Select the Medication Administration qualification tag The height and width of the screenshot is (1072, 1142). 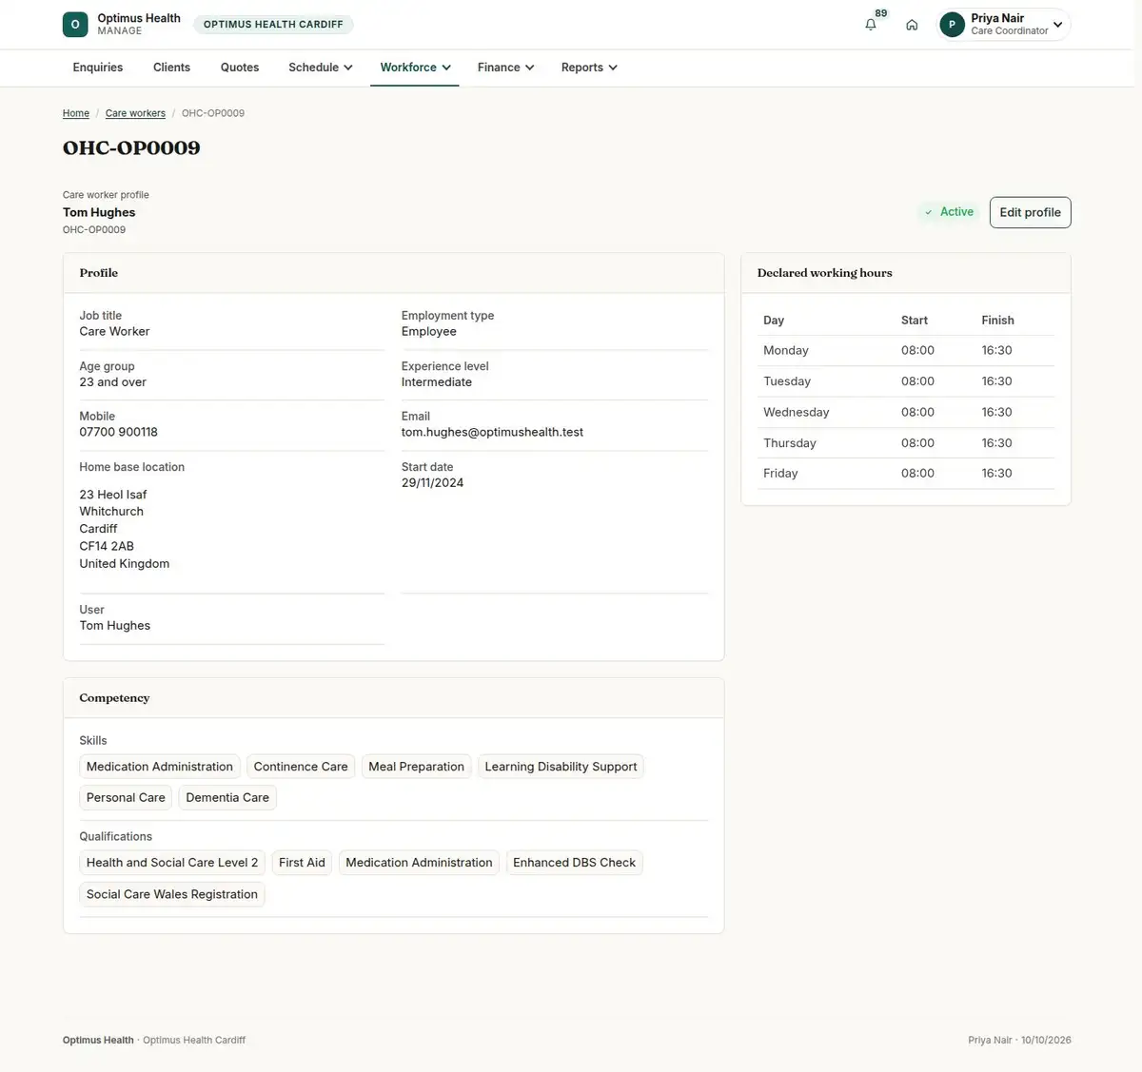[419, 863]
